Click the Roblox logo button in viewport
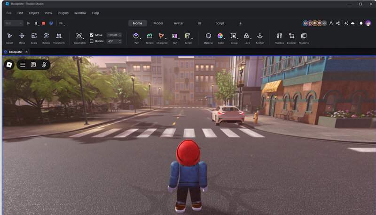The image size is (376, 215). (9, 65)
